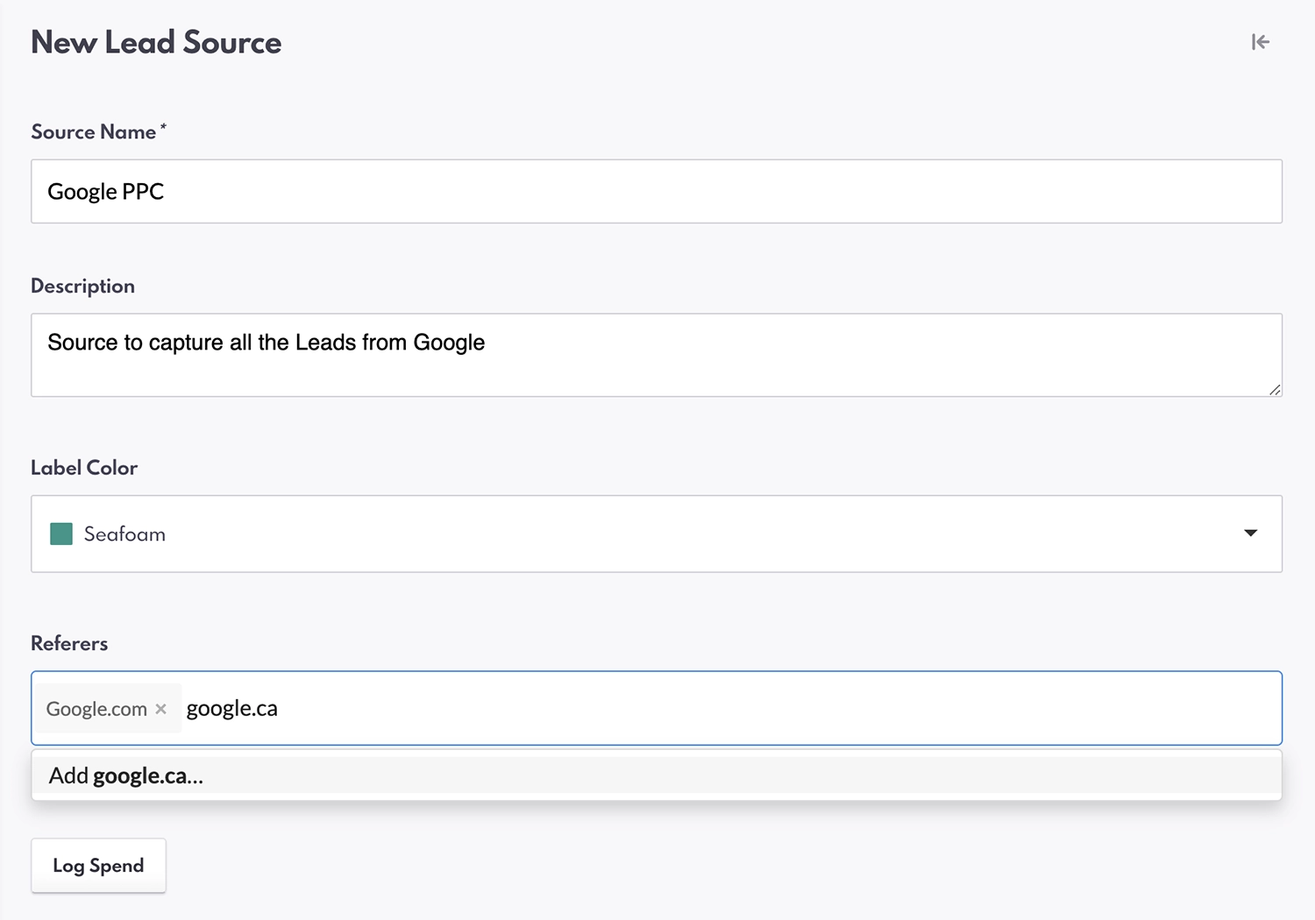Click the Google.com referer chip
Viewport: 1315px width, 920px height.
[96, 708]
